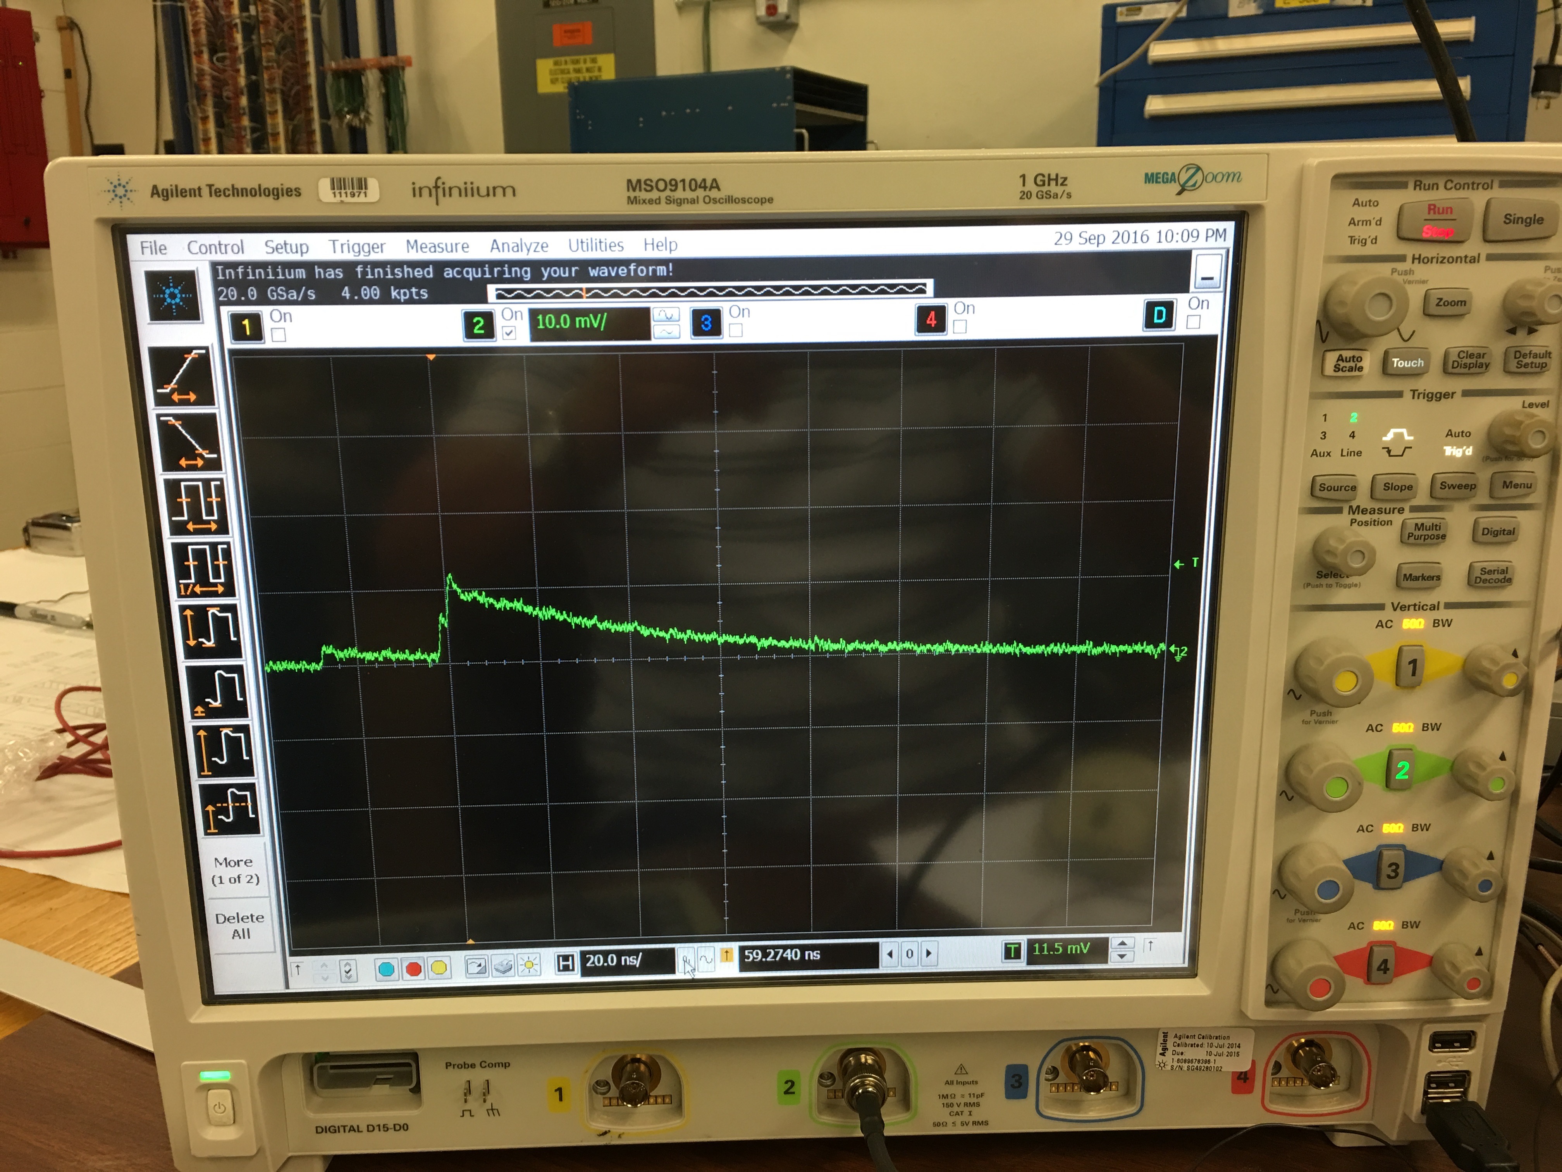Click the red octagon marker button

[x=413, y=968]
